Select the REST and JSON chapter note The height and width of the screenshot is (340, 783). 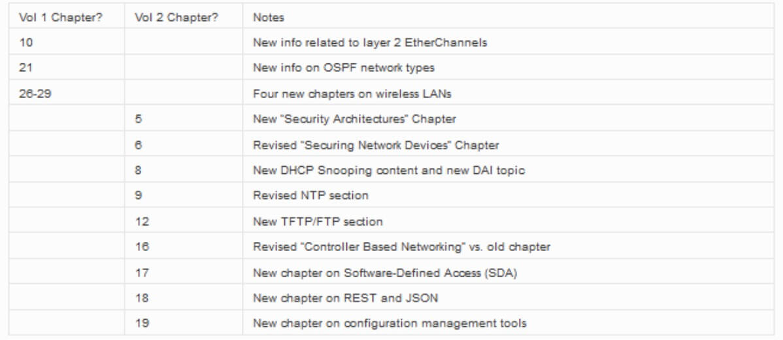pyautogui.click(x=345, y=298)
